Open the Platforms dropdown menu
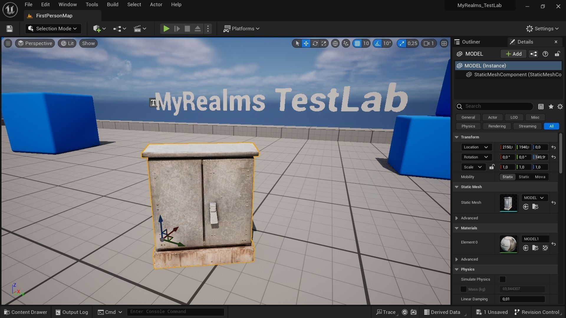Screen dimensions: 566x318 [241, 29]
